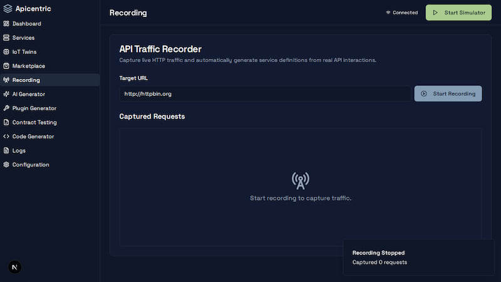This screenshot has height=282, width=501.
Task: Click the Recording antenna sidebar icon
Action: point(6,80)
